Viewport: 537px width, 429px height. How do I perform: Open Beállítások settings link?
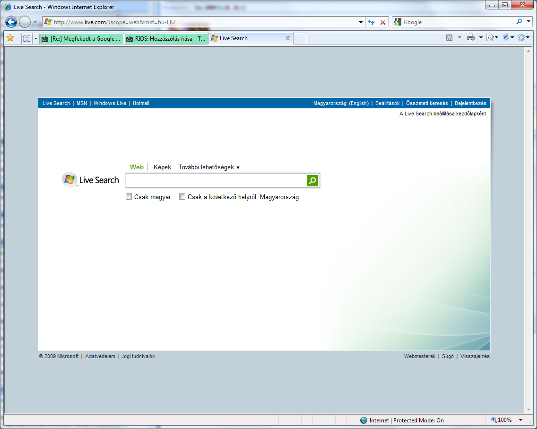pyautogui.click(x=387, y=103)
